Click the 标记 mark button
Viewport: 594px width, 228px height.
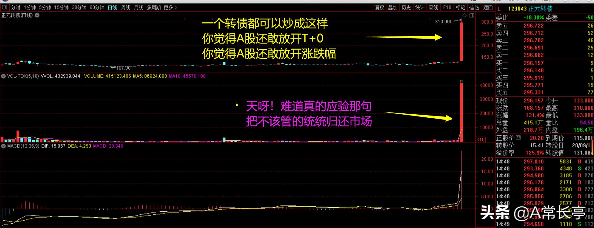click(460, 7)
